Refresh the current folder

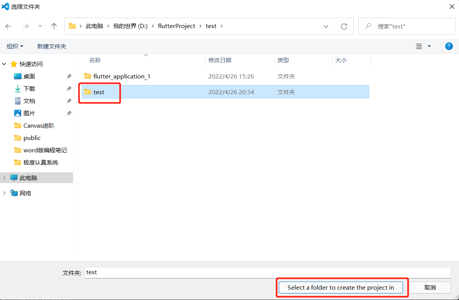tap(344, 27)
